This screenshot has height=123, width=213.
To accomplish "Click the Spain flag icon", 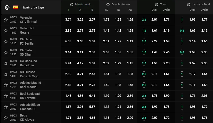I will 16,7.
